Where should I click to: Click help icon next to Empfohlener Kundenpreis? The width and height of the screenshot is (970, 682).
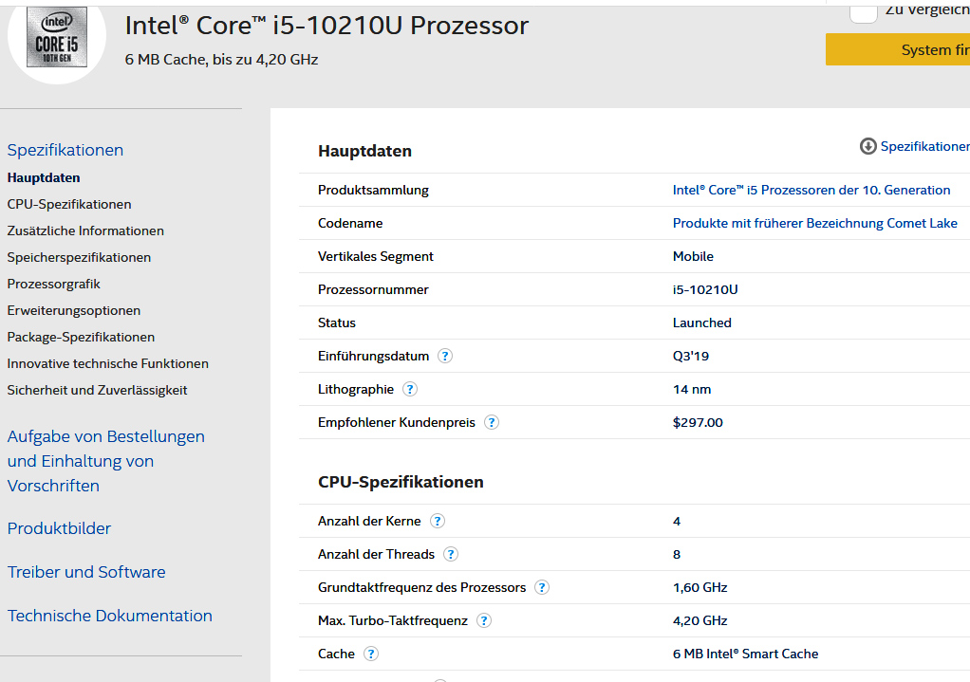(492, 423)
